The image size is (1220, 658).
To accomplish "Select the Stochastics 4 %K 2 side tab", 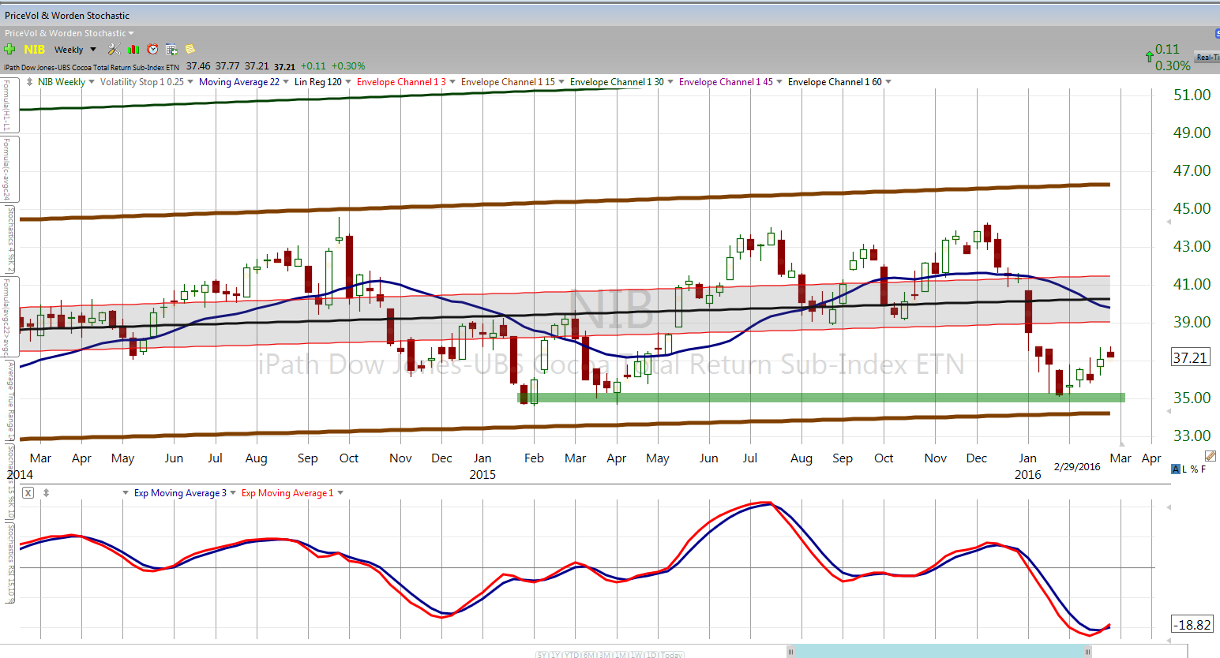I will [x=10, y=239].
